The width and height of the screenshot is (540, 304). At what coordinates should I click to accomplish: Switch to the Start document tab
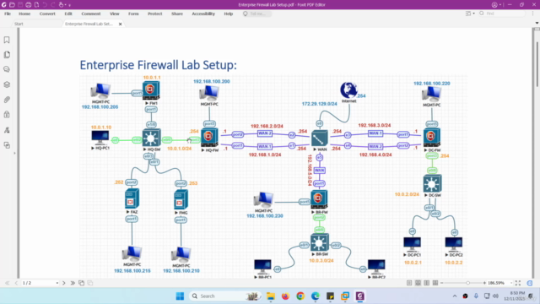coord(19,24)
